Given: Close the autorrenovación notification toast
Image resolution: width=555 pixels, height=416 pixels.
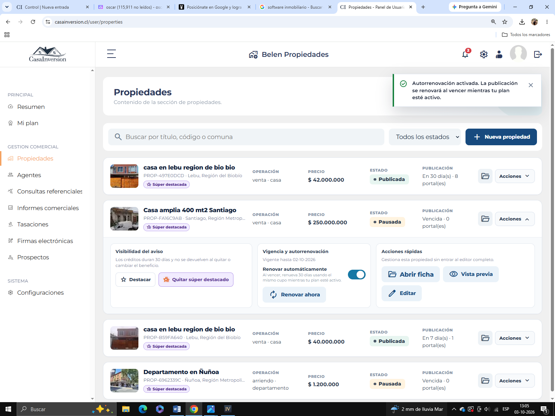Looking at the screenshot, I should click(531, 85).
